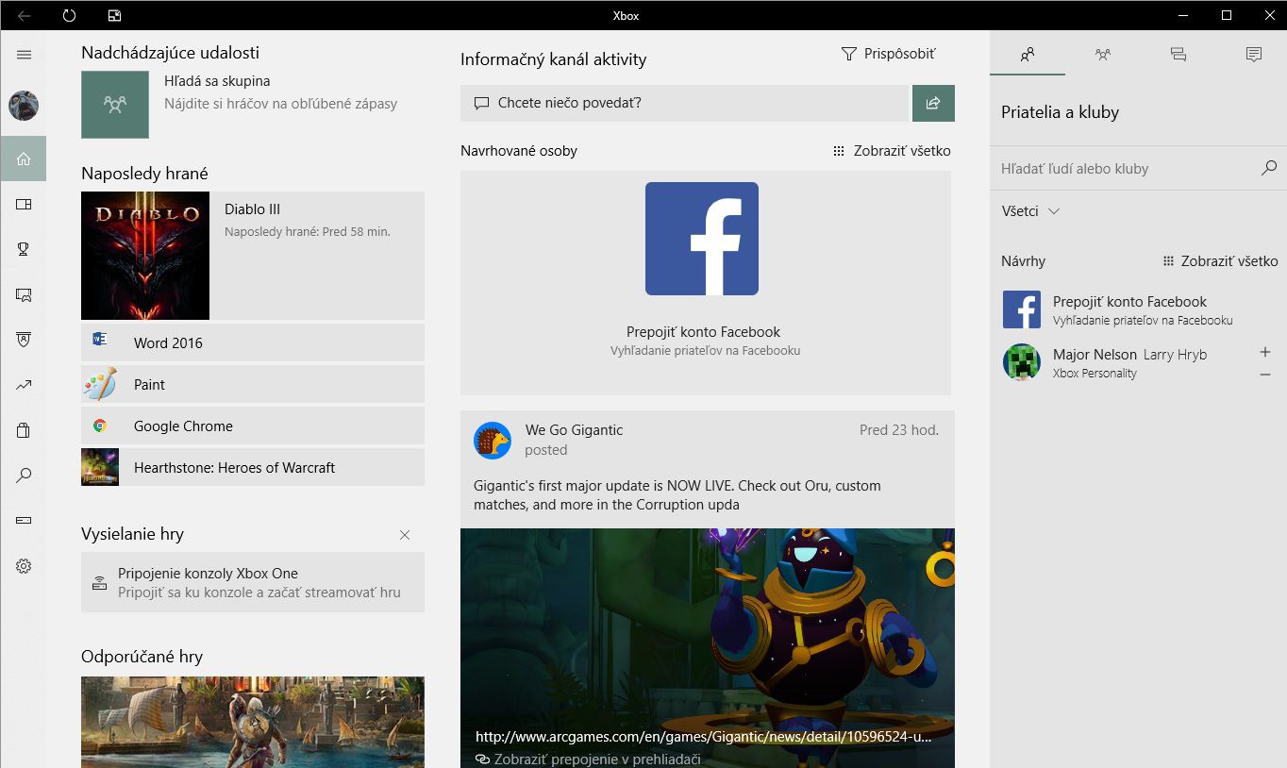The width and height of the screenshot is (1287, 768).
Task: Open Game DVR captures icon
Action: click(24, 294)
